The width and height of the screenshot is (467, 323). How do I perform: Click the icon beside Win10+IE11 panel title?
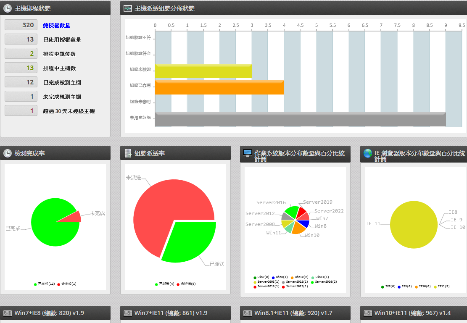click(368, 313)
